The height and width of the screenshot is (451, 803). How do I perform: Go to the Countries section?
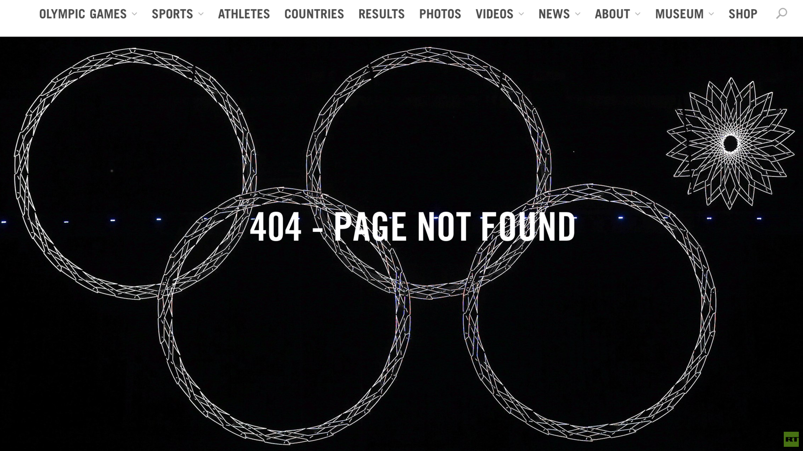[x=314, y=14]
